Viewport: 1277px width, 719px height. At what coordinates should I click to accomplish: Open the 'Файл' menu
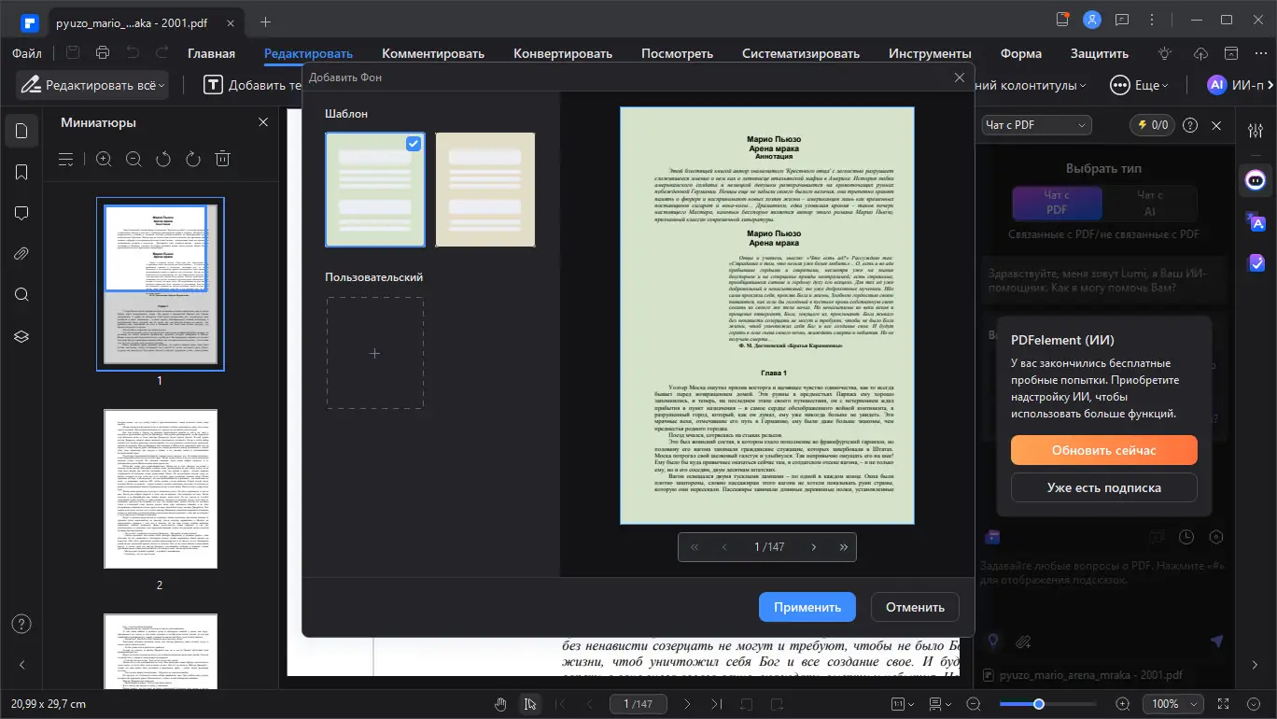tap(27, 53)
